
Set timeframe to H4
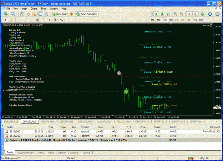pos(183,20)
